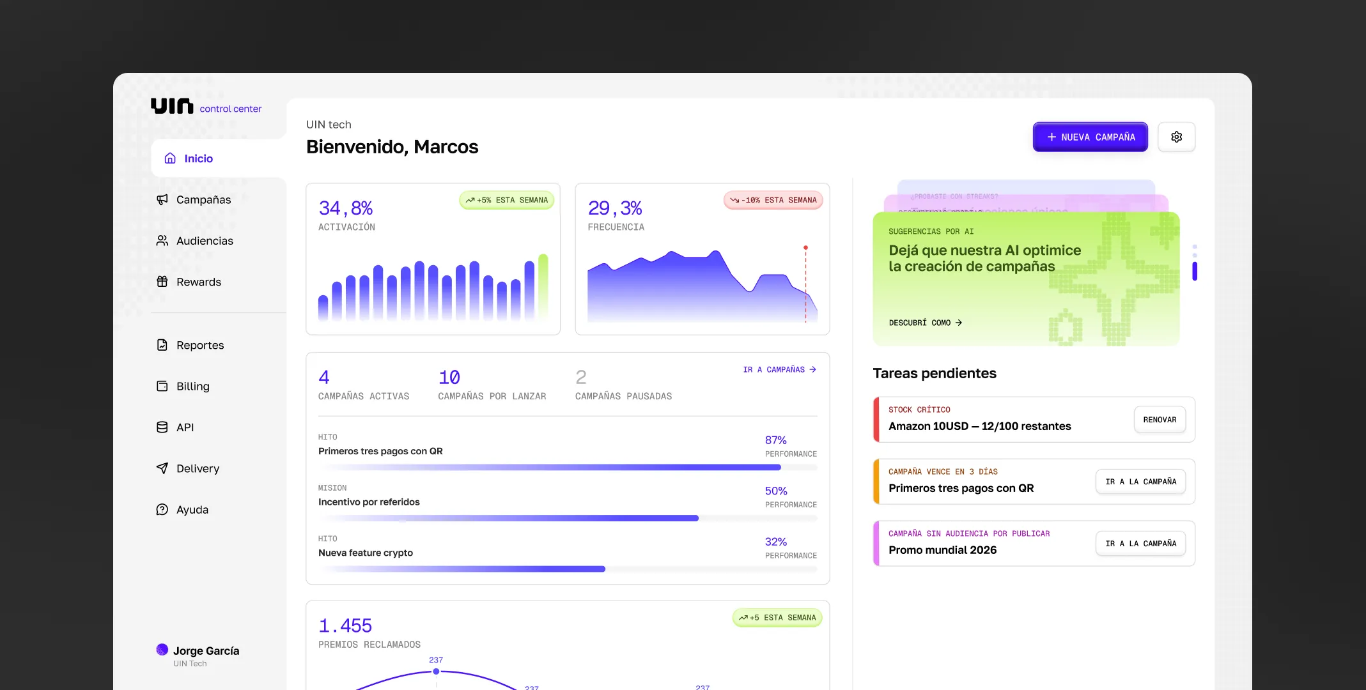Click red marker on Frecuencia chart
The width and height of the screenshot is (1366, 690).
click(x=805, y=247)
